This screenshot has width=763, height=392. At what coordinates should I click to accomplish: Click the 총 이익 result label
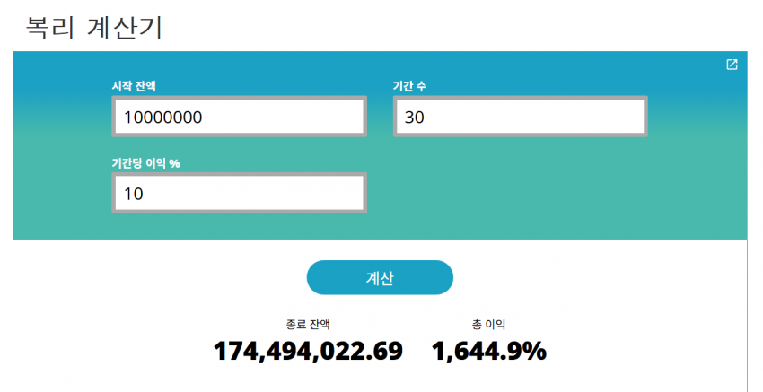click(488, 325)
